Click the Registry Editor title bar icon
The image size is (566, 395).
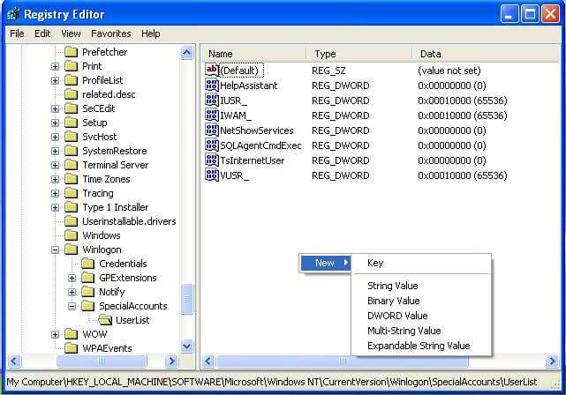coord(13,14)
